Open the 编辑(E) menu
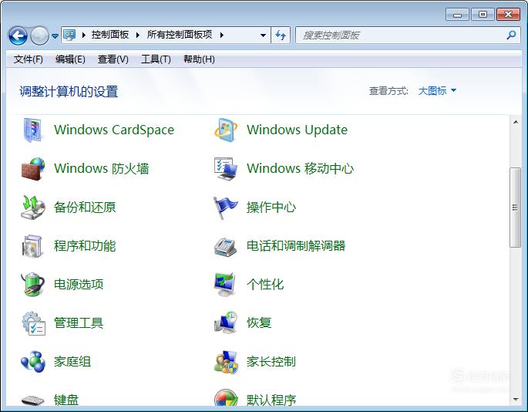528x412 pixels. (70, 59)
